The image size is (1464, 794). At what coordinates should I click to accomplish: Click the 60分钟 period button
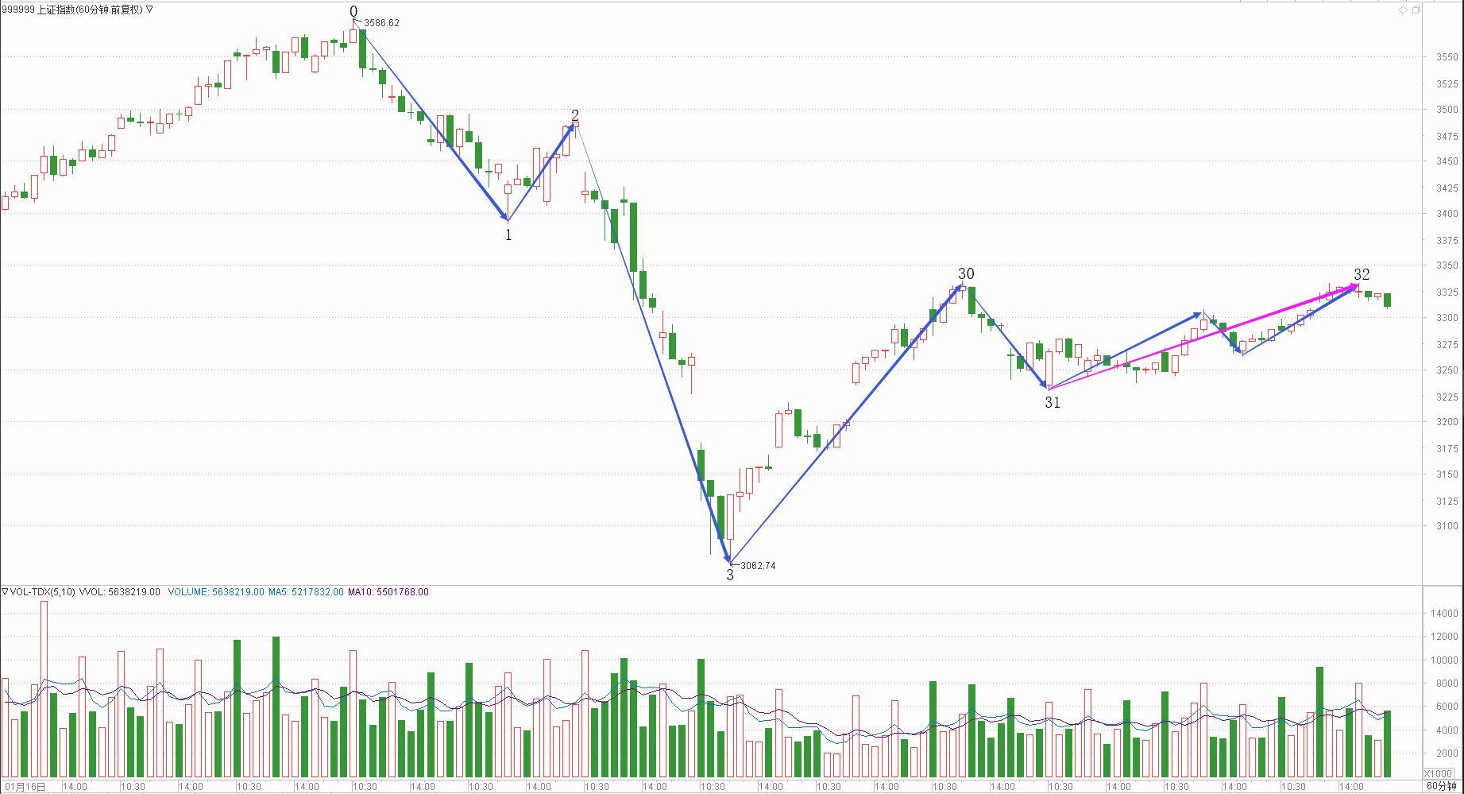tap(1442, 786)
